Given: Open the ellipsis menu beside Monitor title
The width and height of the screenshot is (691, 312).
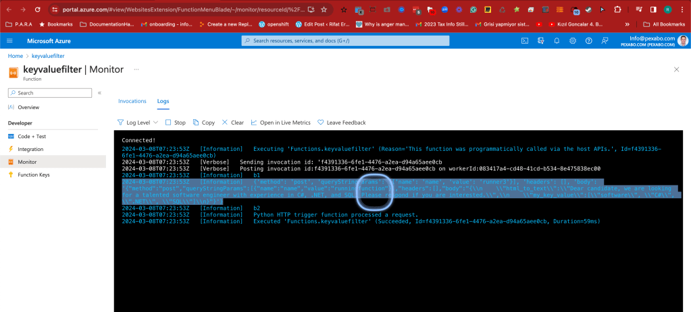Looking at the screenshot, I should pyautogui.click(x=136, y=69).
